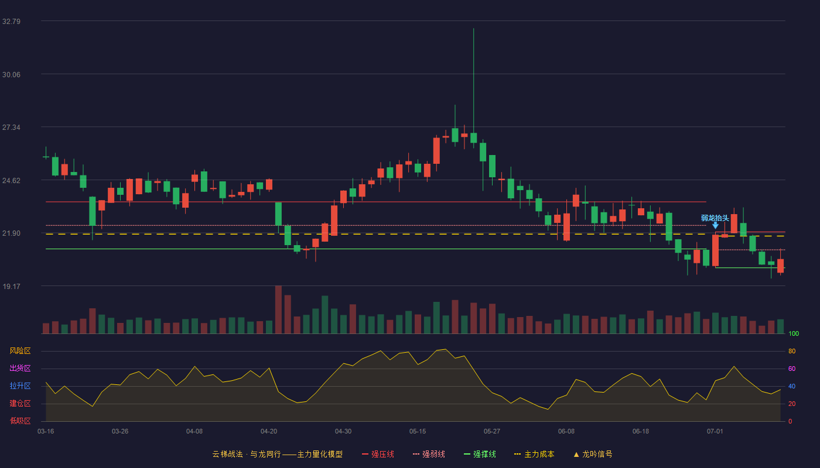The width and height of the screenshot is (820, 468).
Task: Click the 低吸区 zone label
Action: click(20, 421)
